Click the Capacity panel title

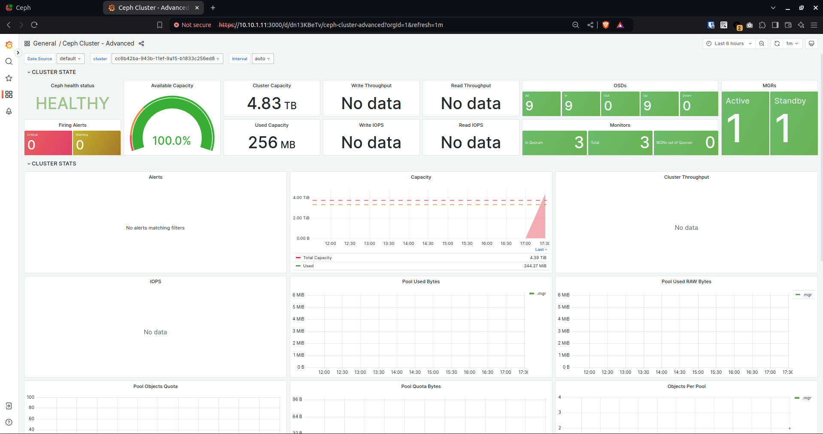[421, 177]
